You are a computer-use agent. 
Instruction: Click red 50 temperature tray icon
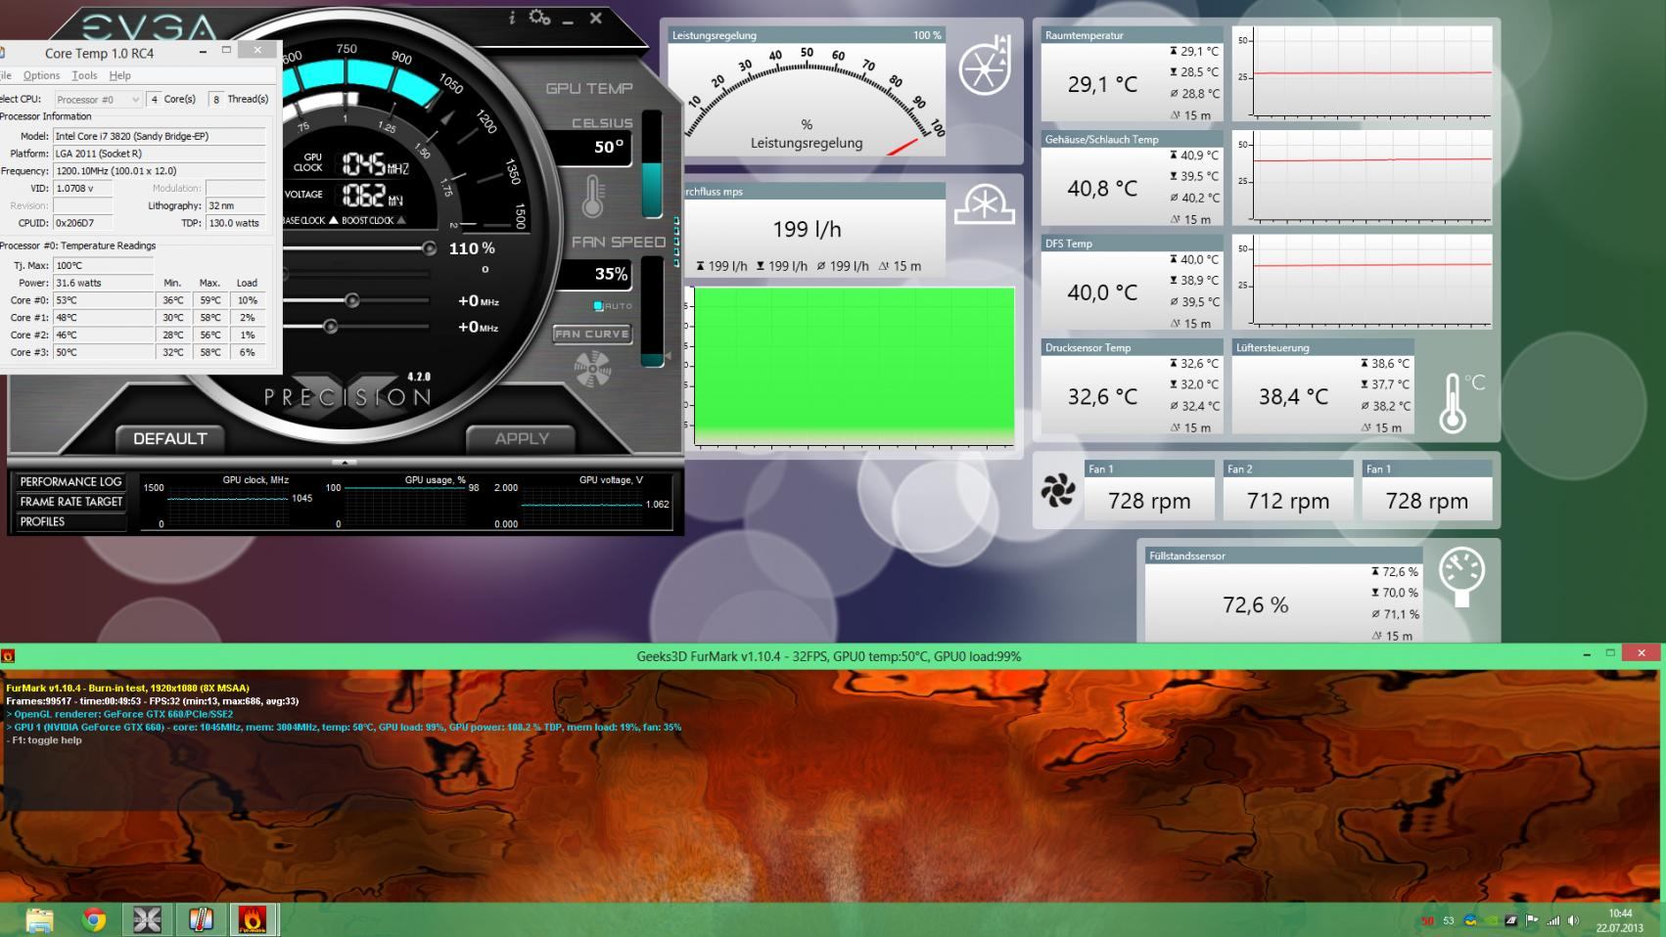(1427, 920)
